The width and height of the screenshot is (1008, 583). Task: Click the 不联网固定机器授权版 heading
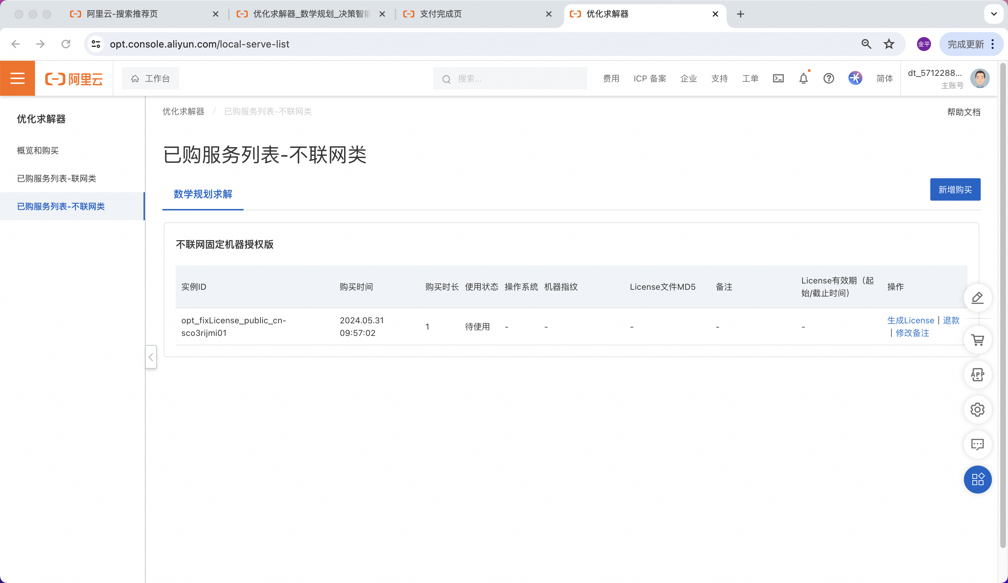224,245
